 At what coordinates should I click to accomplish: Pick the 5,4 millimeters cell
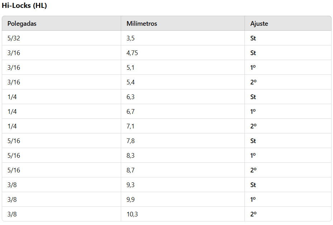tap(130, 82)
